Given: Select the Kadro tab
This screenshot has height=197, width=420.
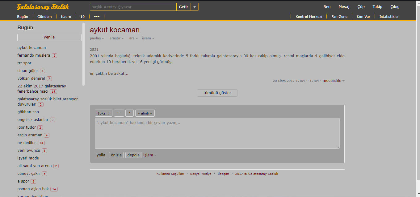Looking at the screenshot, I should tap(66, 17).
